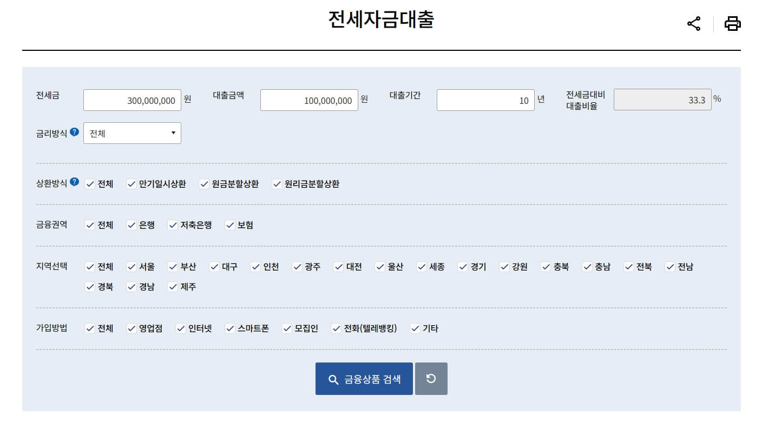This screenshot has width=762, height=422.
Task: Toggle the 모집인 checkbox
Action: pyautogui.click(x=287, y=328)
